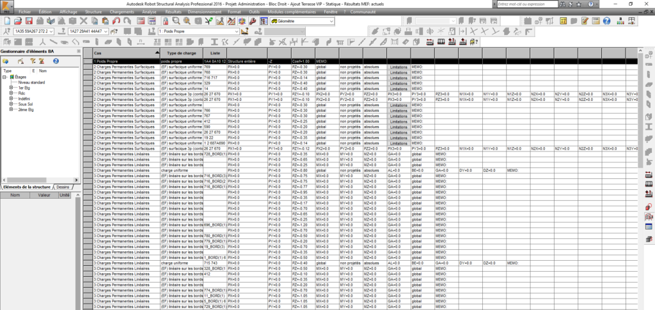Screen dimensions: 655x310
Task: Click the magnifier zoom window icon
Action: [x=177, y=21]
